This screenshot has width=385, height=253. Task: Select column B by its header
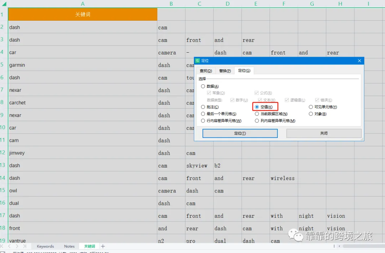(171, 4)
